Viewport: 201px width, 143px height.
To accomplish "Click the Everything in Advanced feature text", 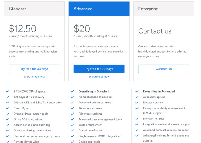I will 159,91.
